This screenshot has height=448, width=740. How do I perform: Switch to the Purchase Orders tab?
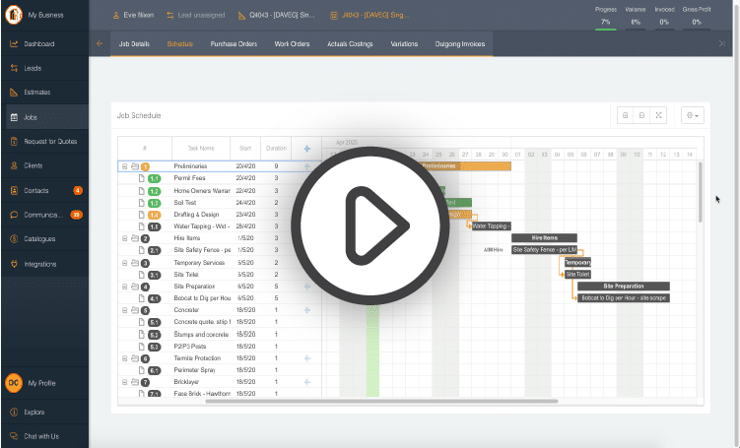234,44
